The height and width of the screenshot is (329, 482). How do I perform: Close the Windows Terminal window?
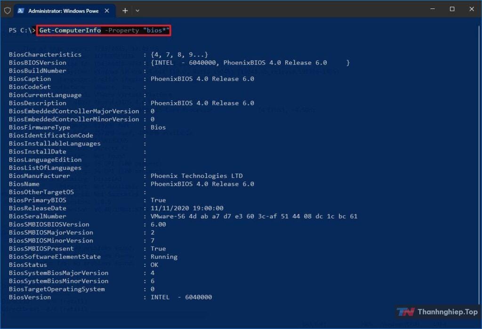[472, 9]
